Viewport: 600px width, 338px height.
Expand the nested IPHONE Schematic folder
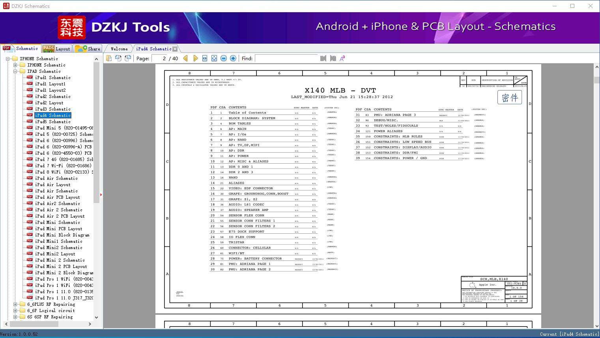point(15,65)
